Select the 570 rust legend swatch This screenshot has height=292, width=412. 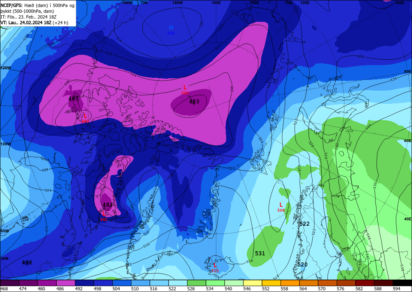tap(327, 283)
